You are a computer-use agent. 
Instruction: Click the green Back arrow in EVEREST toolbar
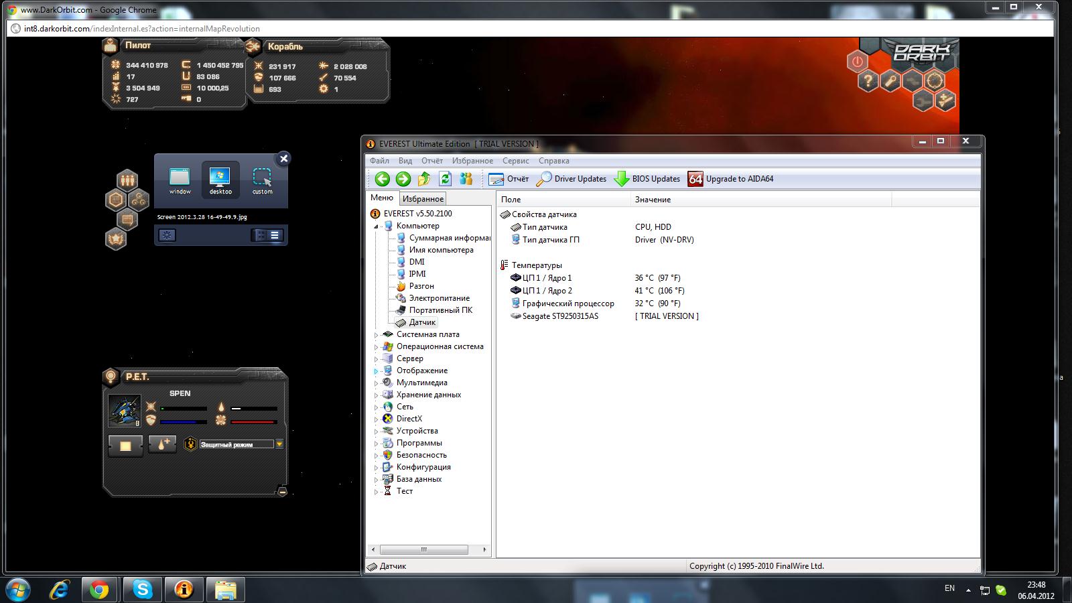tap(382, 179)
